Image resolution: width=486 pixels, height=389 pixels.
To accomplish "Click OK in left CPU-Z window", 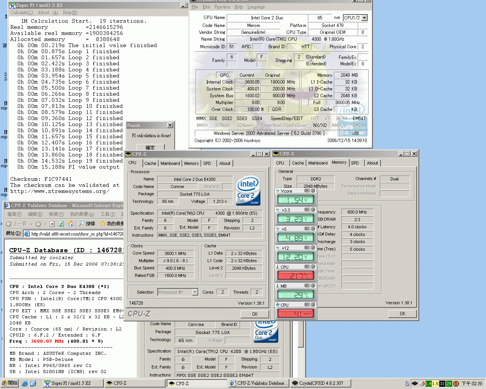I will (x=255, y=314).
